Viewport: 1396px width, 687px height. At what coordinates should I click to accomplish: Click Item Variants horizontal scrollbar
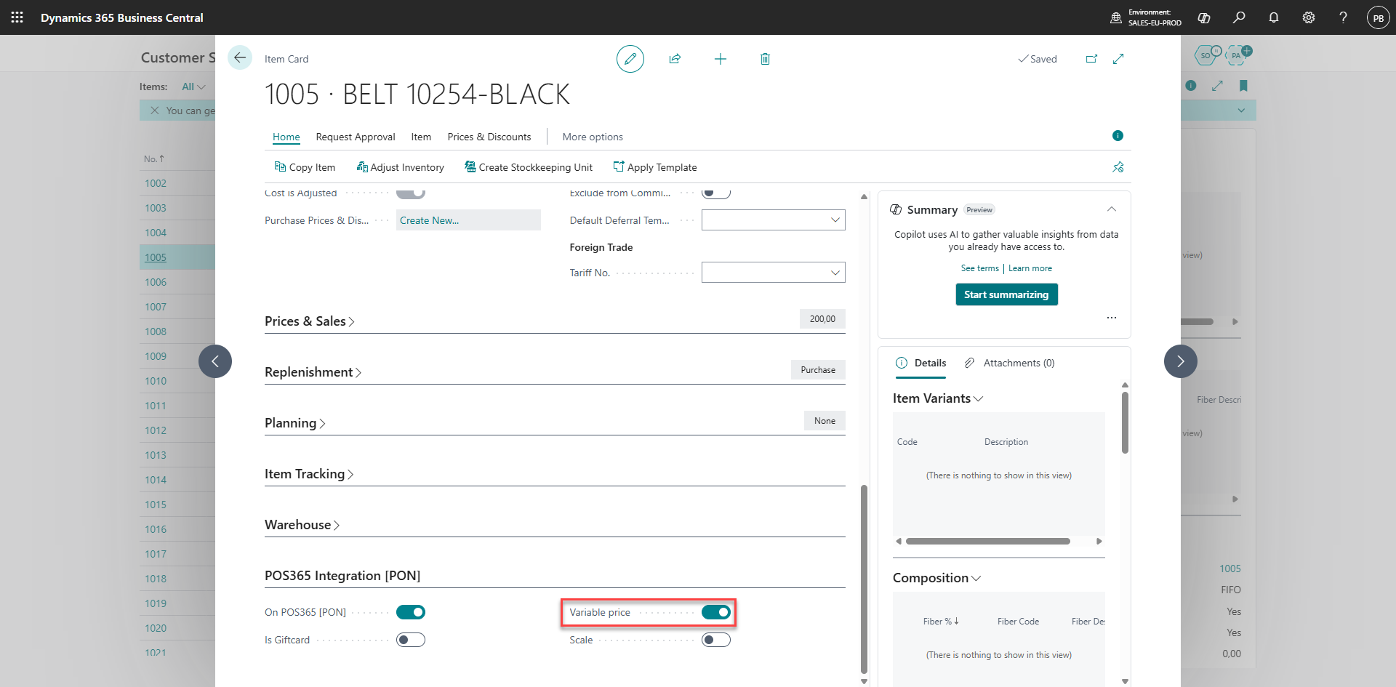pos(987,541)
